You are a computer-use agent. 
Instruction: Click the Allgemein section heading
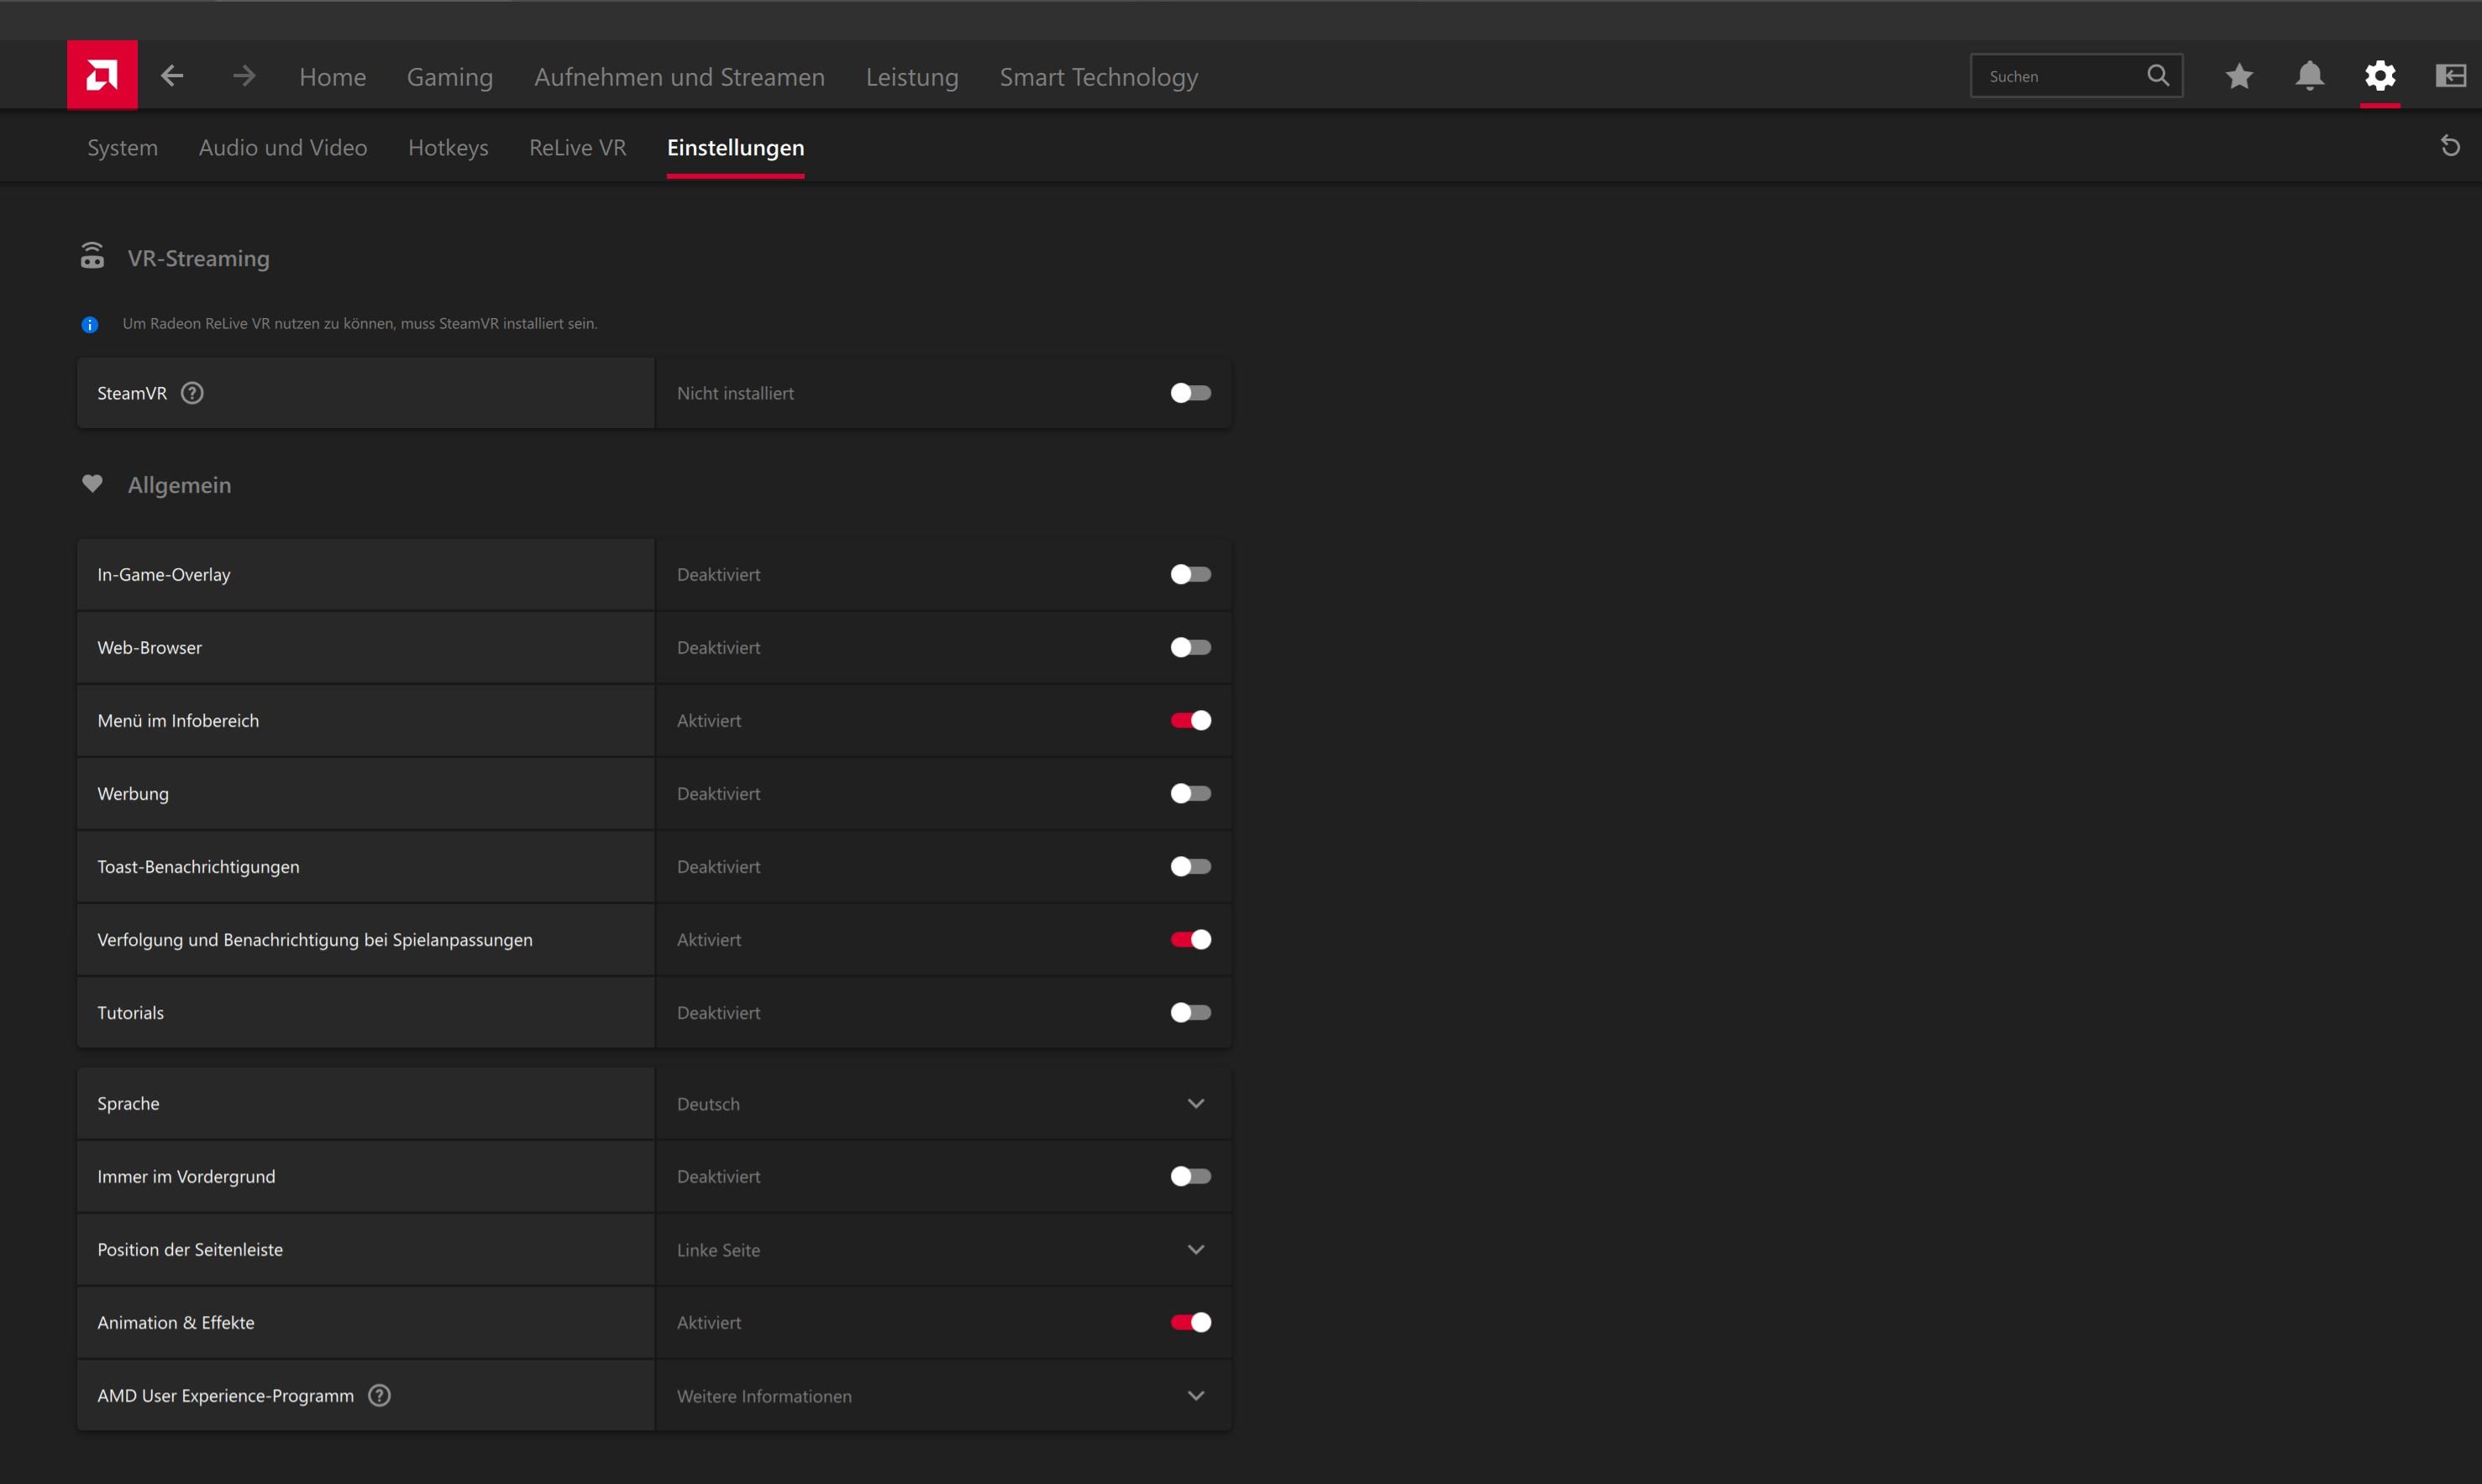point(179,485)
